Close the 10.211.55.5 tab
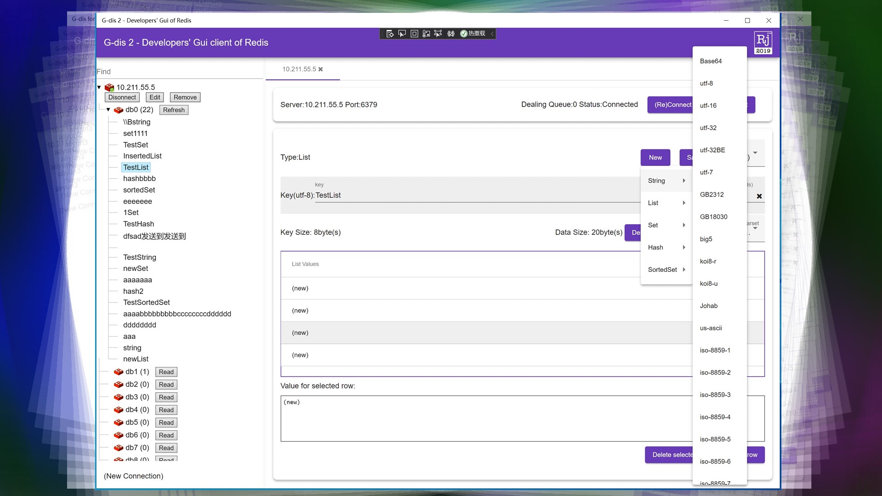Image resolution: width=882 pixels, height=496 pixels. pos(321,69)
